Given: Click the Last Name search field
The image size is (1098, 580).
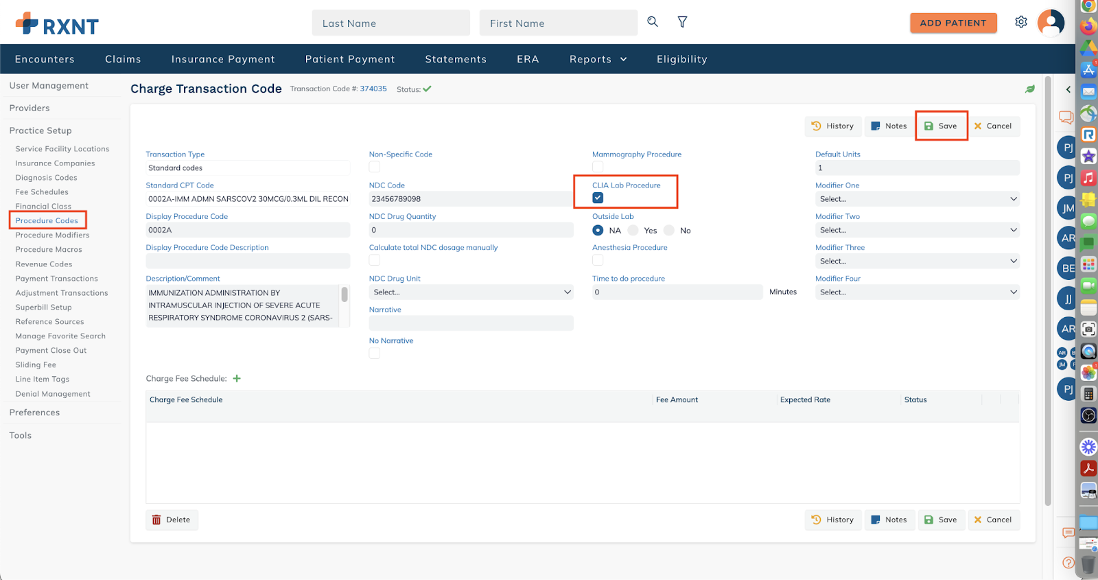Looking at the screenshot, I should point(391,23).
